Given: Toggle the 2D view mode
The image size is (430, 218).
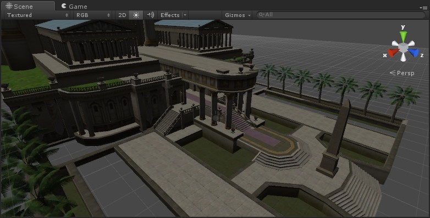Looking at the screenshot, I should pyautogui.click(x=122, y=15).
